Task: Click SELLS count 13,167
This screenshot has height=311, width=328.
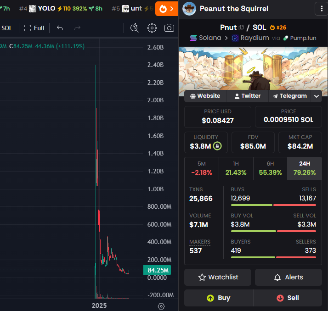Action: pos(307,198)
